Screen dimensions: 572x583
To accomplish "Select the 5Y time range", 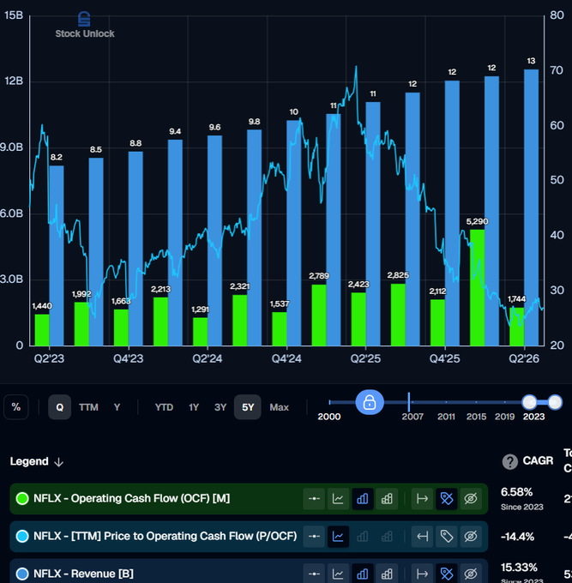I will [x=248, y=407].
